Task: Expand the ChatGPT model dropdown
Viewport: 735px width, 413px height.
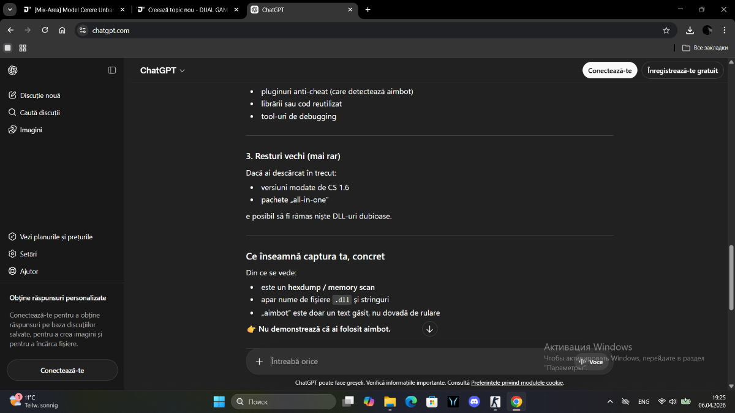Action: pos(162,70)
